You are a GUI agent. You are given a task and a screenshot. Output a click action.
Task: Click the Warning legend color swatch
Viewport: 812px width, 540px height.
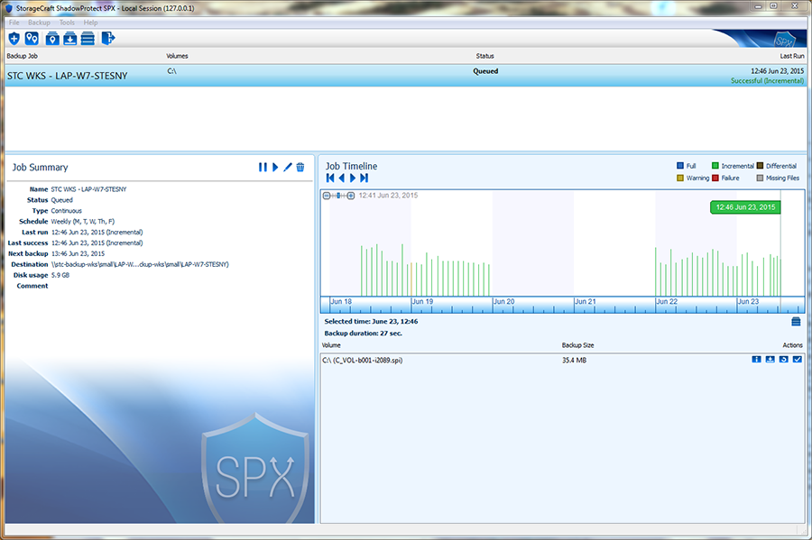[x=680, y=178]
